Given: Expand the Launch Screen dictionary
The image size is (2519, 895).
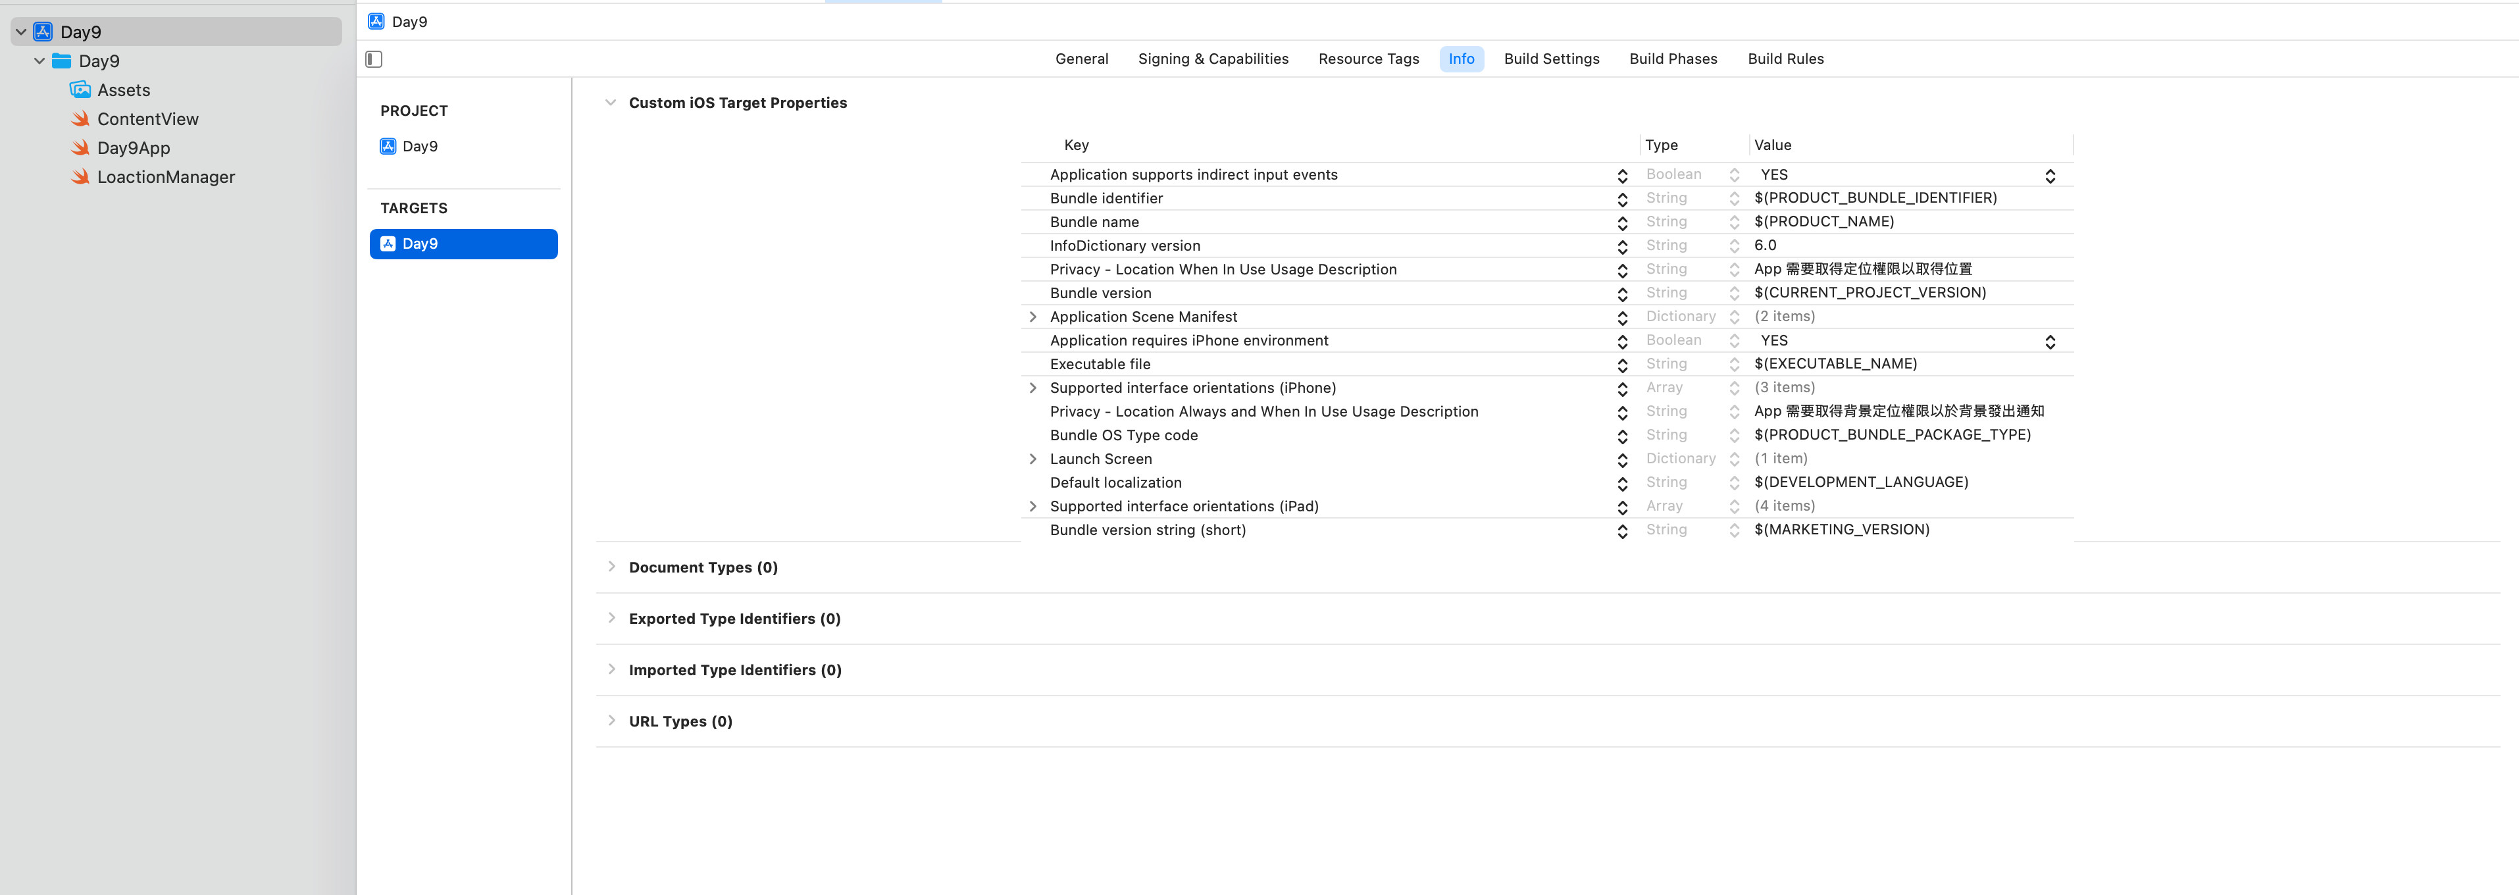Looking at the screenshot, I should [x=1032, y=459].
